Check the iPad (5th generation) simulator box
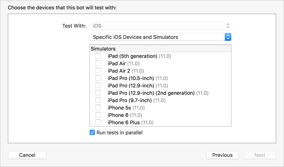Screen dimensions: 284x167 pyautogui.click(x=98, y=56)
